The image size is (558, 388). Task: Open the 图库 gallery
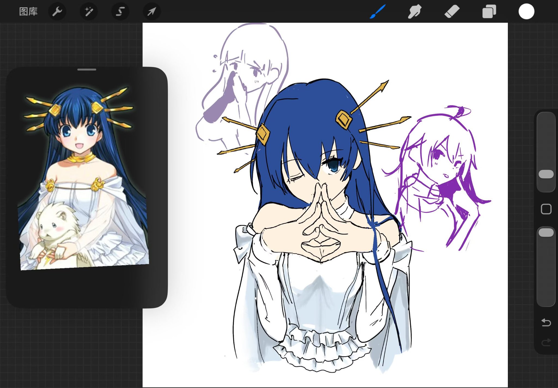(28, 11)
